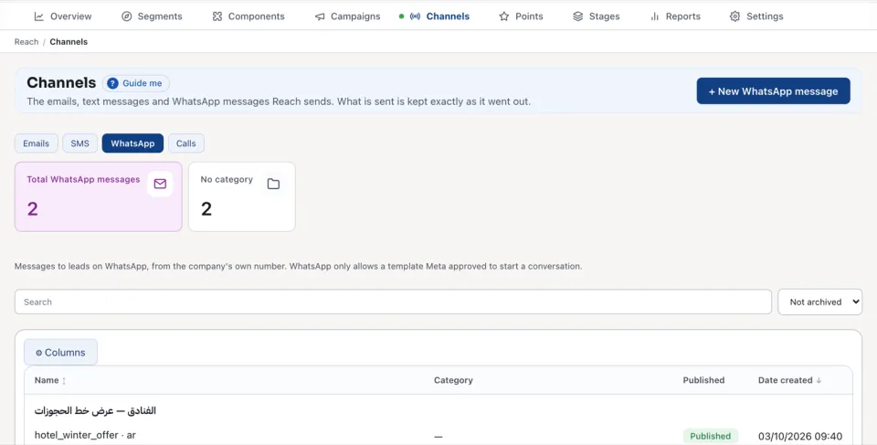Open the Overview menu item
The height and width of the screenshot is (445, 877).
pos(64,16)
